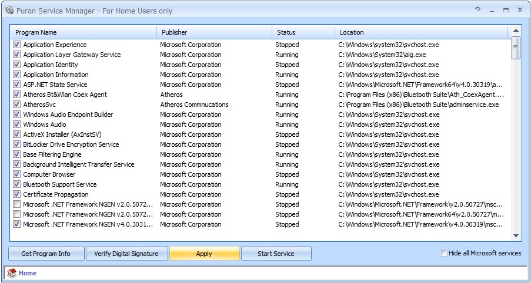Image resolution: width=531 pixels, height=283 pixels.
Task: Click the Puran Service Manager gear icon
Action: [x=9, y=11]
